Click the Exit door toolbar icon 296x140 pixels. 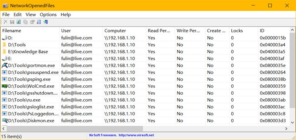pos(45,22)
